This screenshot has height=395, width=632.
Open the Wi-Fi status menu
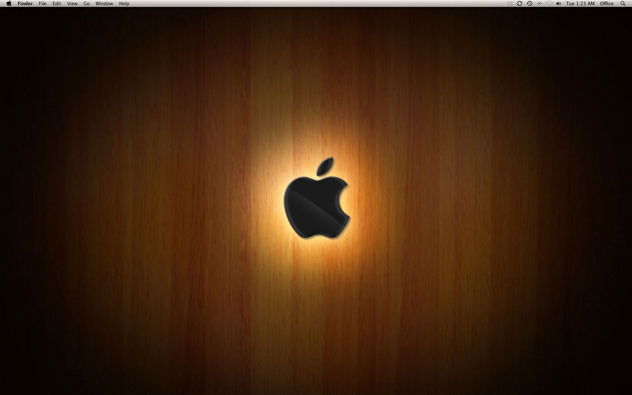click(549, 4)
